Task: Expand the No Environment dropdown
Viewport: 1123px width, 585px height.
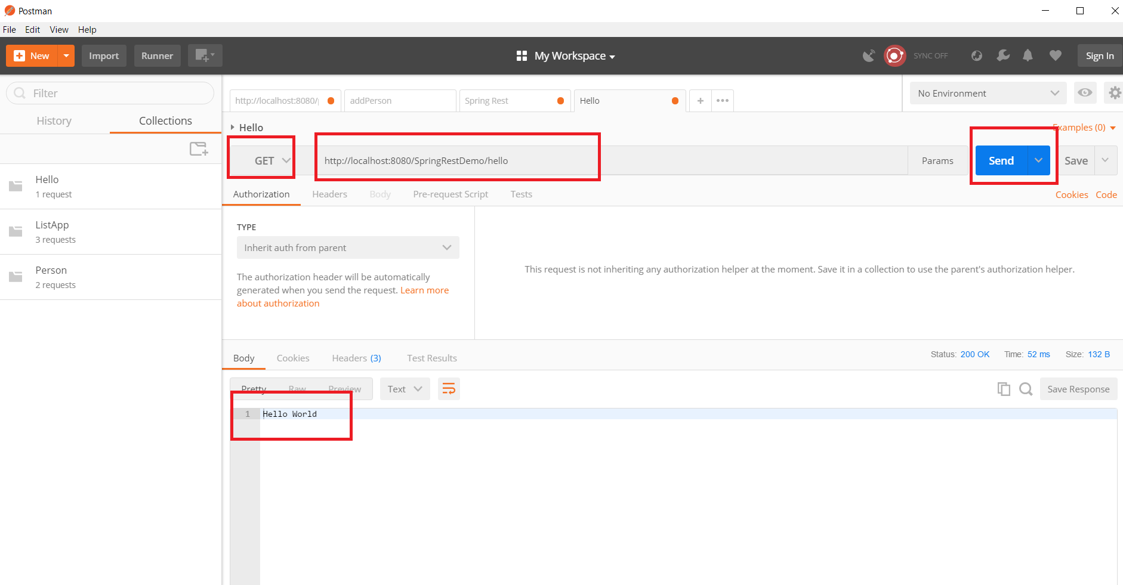Action: (x=988, y=94)
